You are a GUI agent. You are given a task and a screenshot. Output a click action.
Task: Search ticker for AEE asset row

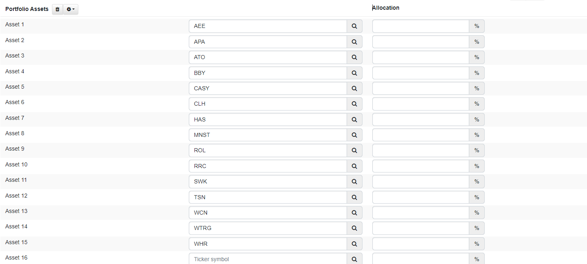tap(354, 26)
